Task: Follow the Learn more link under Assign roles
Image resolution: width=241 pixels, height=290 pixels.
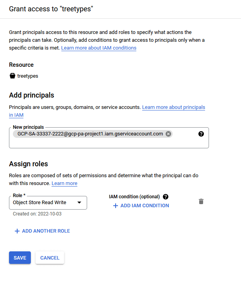Action: pyautogui.click(x=64, y=183)
